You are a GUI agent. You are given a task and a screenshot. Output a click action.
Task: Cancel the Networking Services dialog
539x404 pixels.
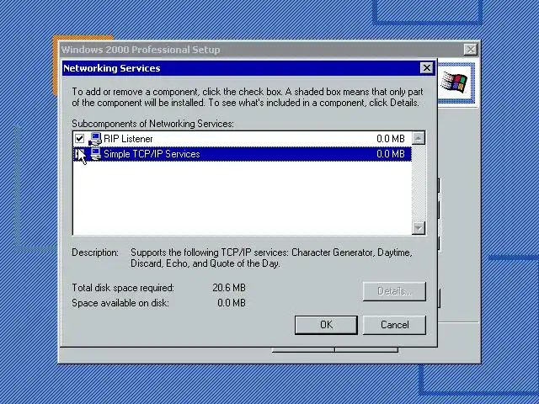pos(394,325)
